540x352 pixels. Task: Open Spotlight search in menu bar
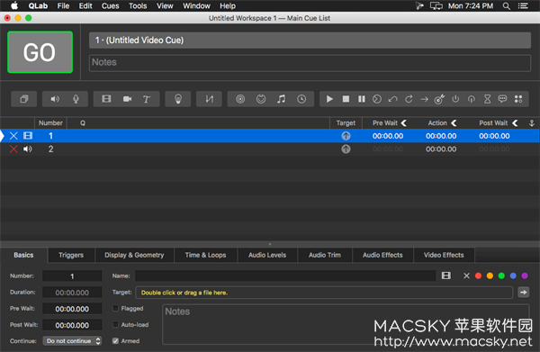pos(506,6)
